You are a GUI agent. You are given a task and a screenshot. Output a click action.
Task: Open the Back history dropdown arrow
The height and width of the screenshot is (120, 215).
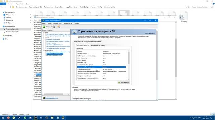[51, 27]
